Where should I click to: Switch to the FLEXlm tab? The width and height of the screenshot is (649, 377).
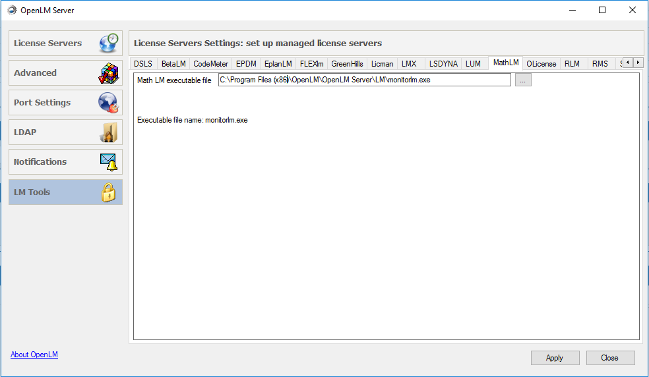[311, 64]
